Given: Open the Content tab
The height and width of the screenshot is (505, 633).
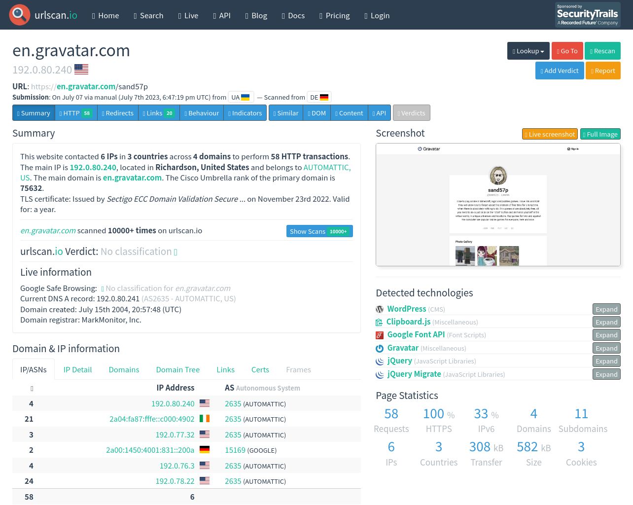Looking at the screenshot, I should (x=349, y=113).
